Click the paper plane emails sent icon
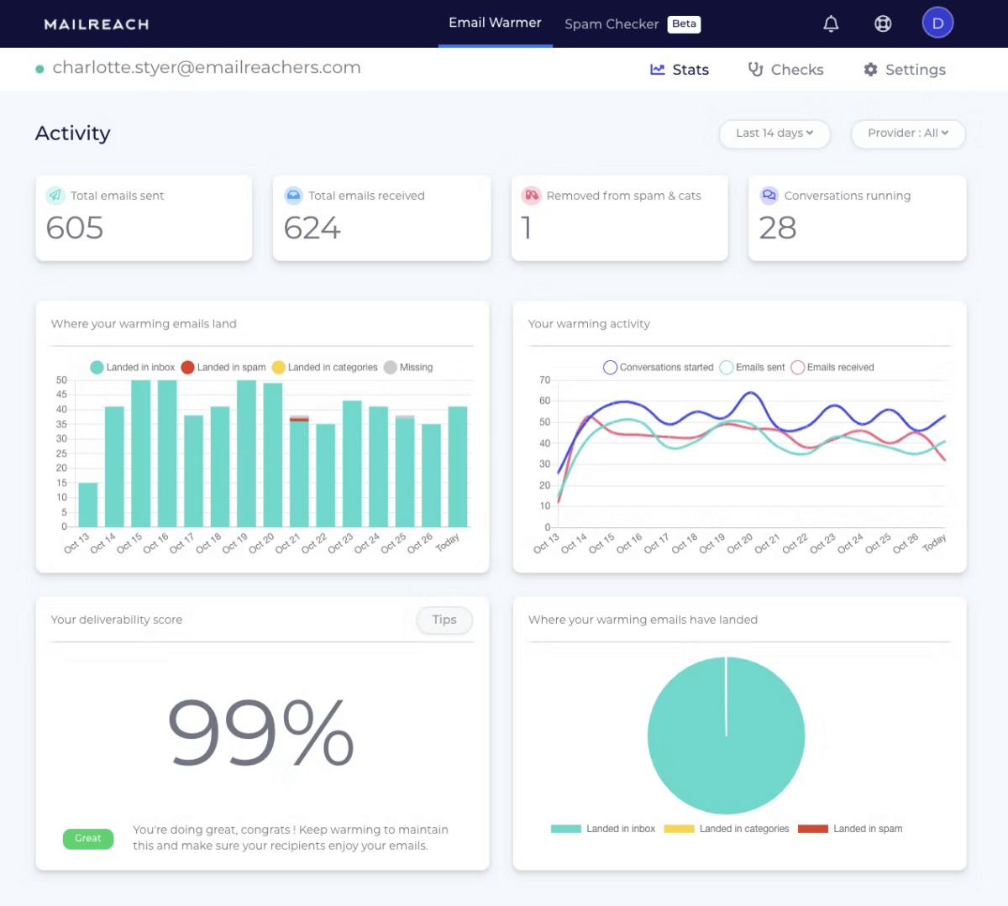 pyautogui.click(x=55, y=196)
